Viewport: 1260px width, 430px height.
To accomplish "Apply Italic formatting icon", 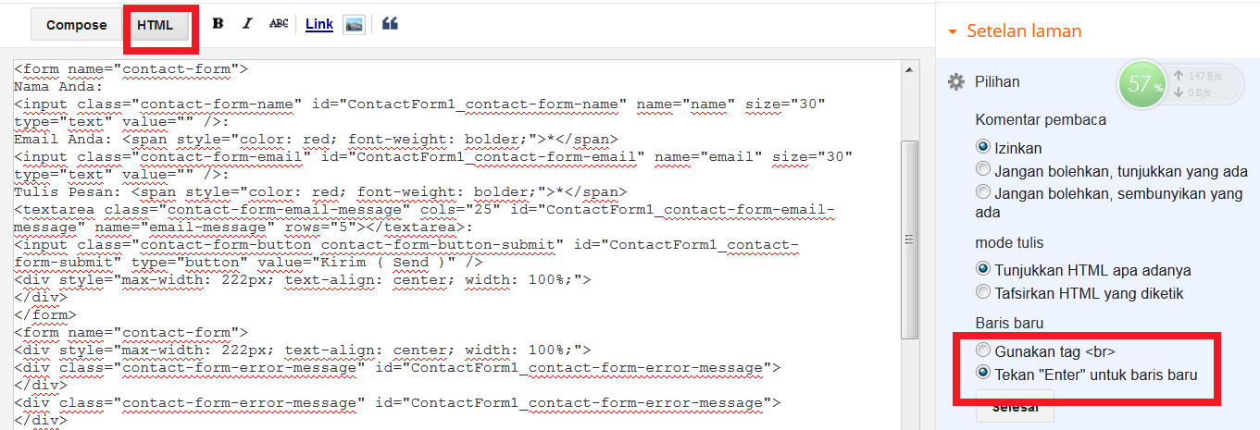I will (247, 24).
